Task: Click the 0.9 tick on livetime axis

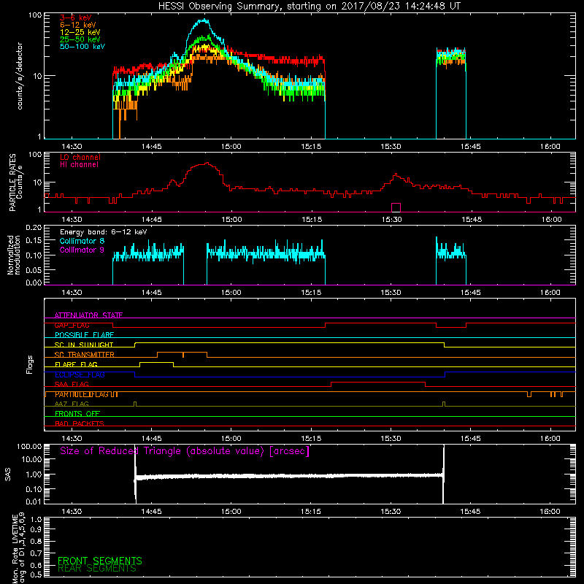Action: point(36,529)
